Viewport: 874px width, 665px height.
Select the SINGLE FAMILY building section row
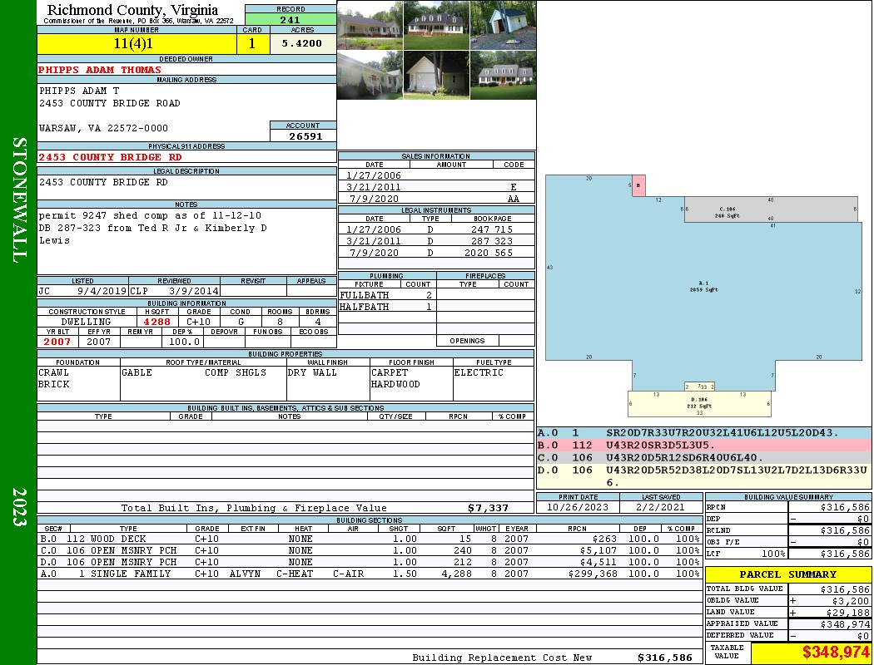(370, 574)
